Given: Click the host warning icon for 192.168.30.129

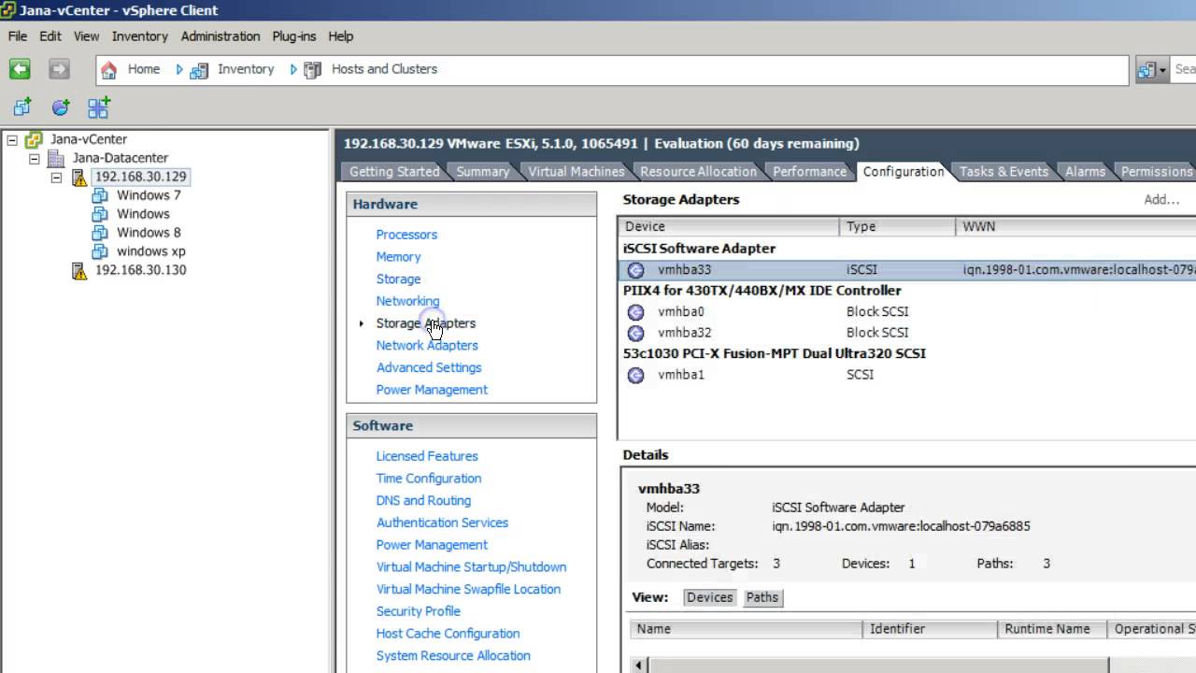Looking at the screenshot, I should 79,177.
